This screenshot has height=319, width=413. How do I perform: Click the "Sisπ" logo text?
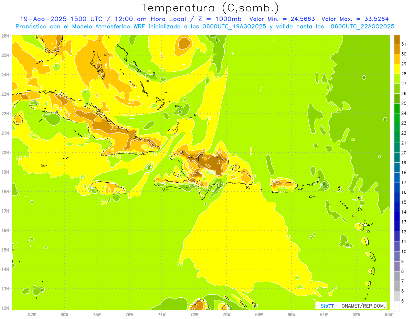click(x=327, y=306)
